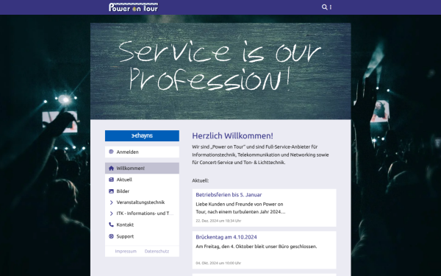The width and height of the screenshot is (441, 276).
Task: Click the chayns banner button
Action: pyautogui.click(x=142, y=135)
